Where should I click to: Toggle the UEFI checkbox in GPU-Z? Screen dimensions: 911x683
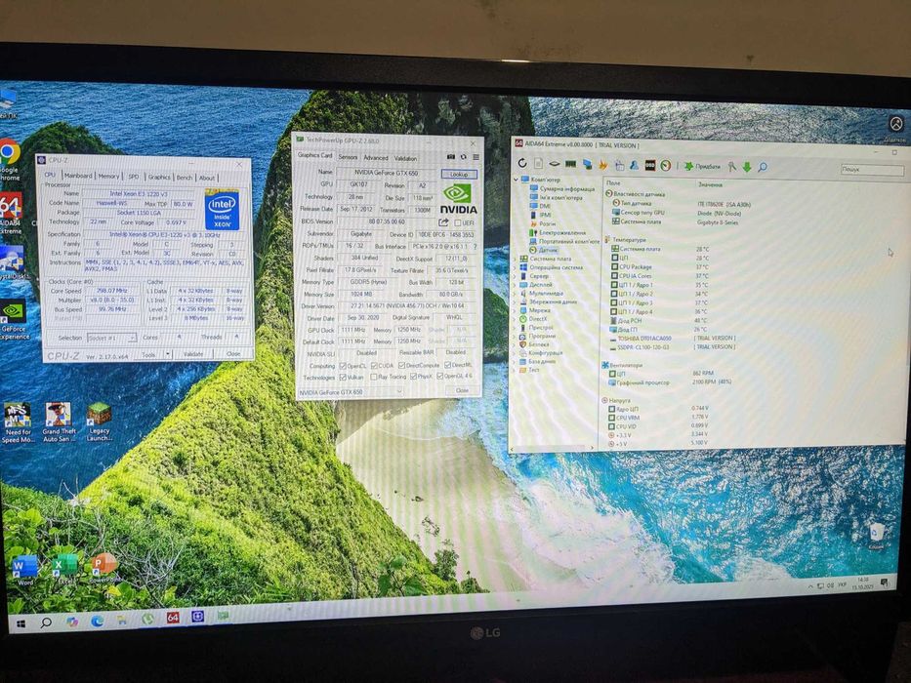(458, 223)
